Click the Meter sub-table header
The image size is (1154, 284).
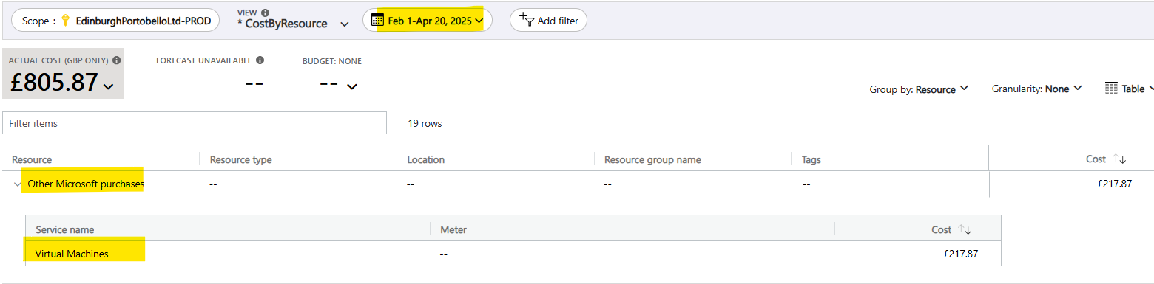453,229
